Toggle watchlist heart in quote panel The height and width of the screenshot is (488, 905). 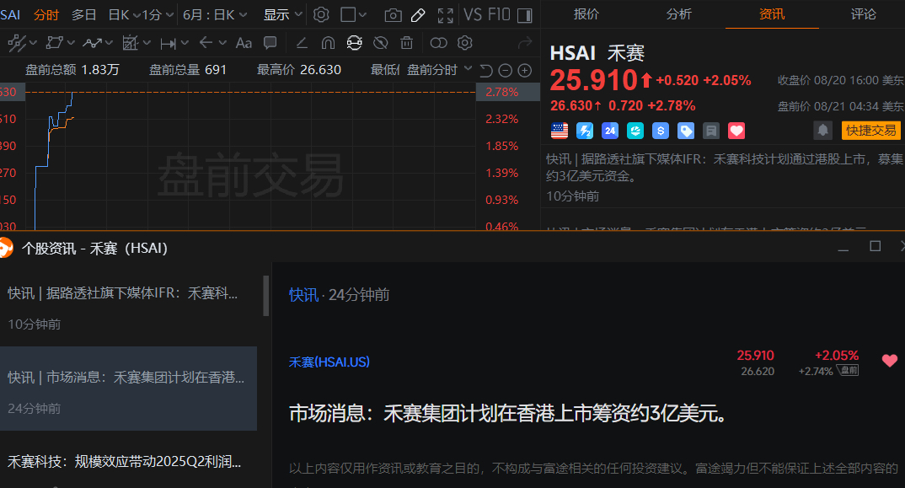(736, 131)
